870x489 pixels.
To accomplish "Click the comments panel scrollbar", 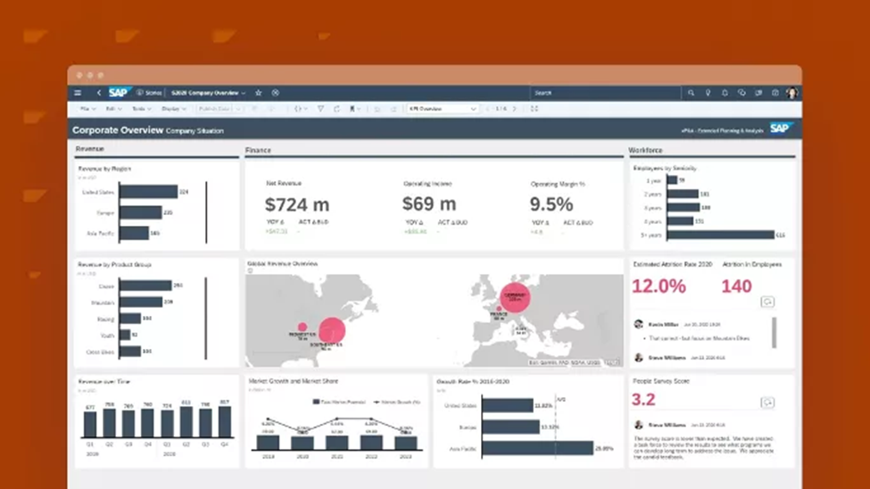I will tap(775, 333).
